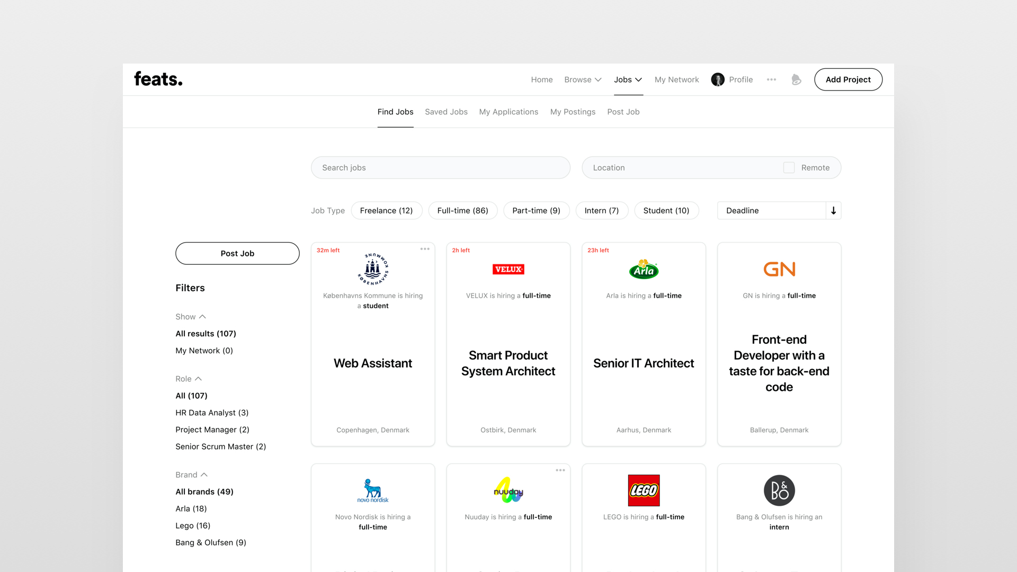Toggle Intern (7) job type filter
This screenshot has width=1017, height=572.
pos(602,211)
